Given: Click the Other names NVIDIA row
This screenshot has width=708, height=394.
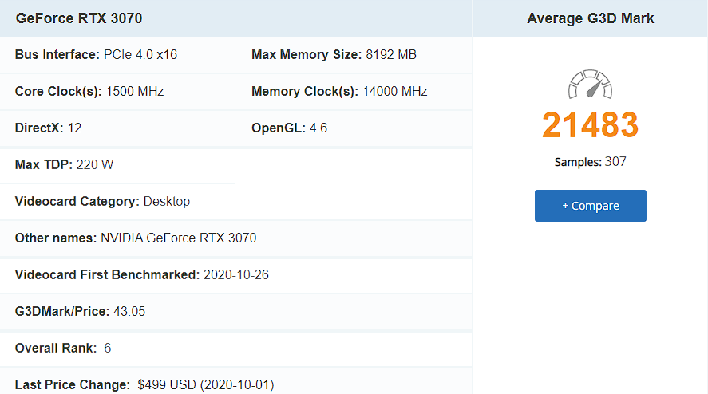Looking at the screenshot, I should 136,238.
